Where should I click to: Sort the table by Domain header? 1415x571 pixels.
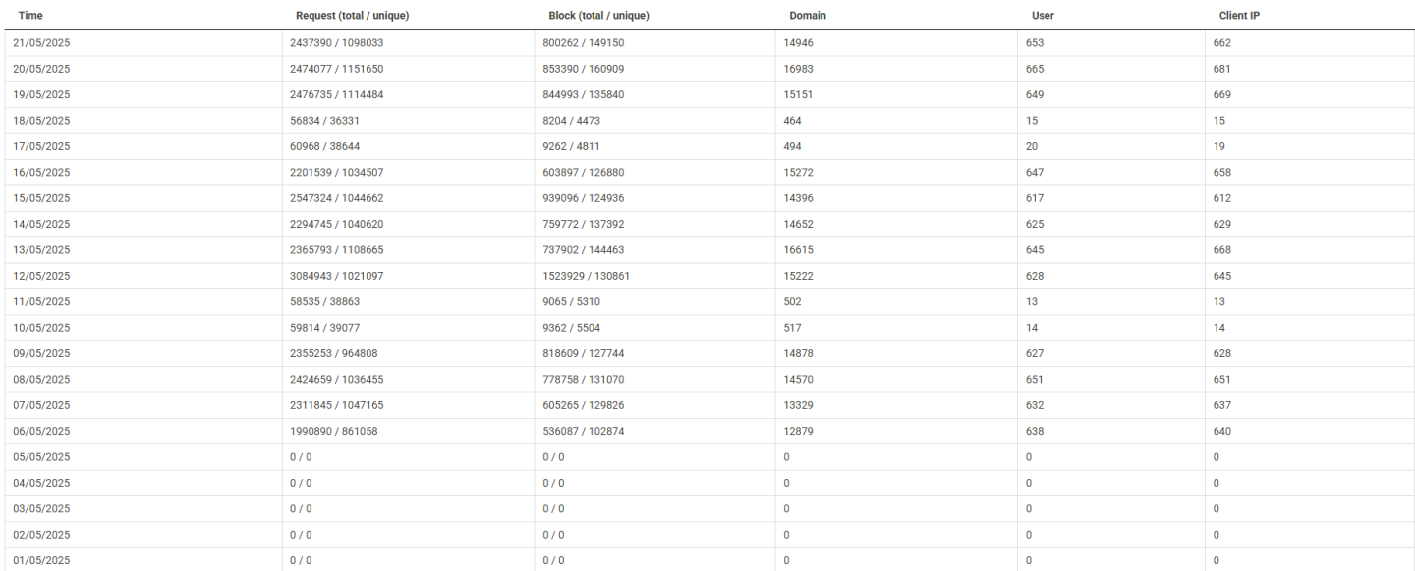pos(807,16)
